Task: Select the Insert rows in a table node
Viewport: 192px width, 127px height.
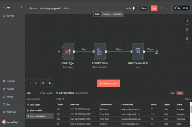Action: tap(138, 52)
